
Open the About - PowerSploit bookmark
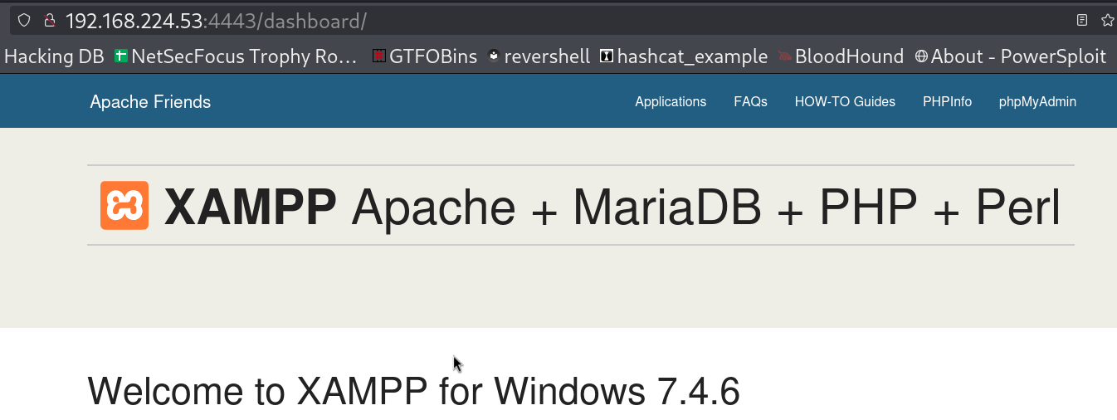coord(1011,56)
